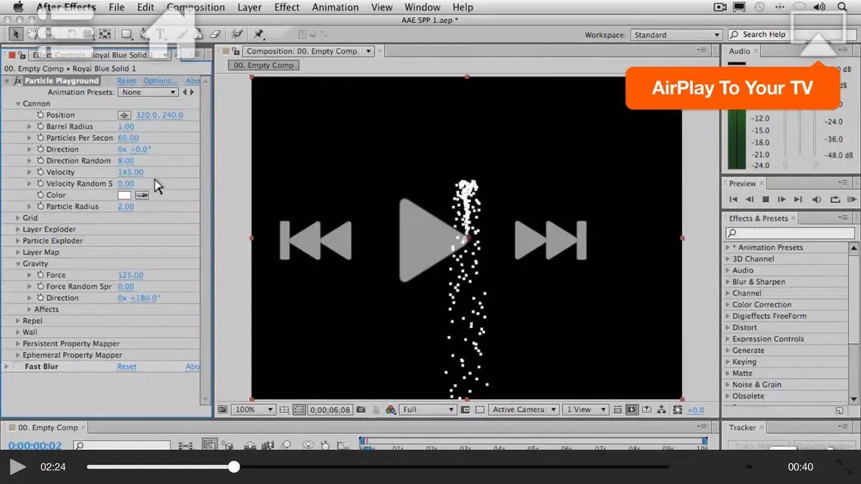The image size is (861, 484).
Task: Open the Full resolution dropdown
Action: coord(427,410)
